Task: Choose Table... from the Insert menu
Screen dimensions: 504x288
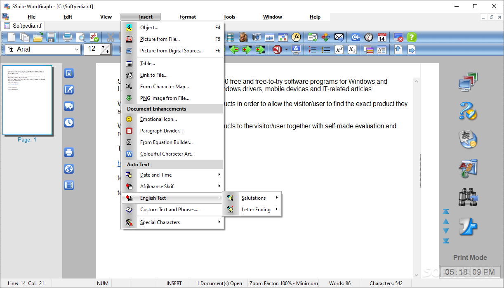Action: click(173, 64)
